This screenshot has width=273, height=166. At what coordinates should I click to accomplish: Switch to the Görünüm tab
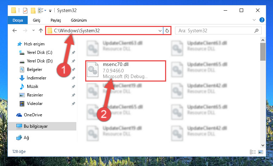pos(79,20)
